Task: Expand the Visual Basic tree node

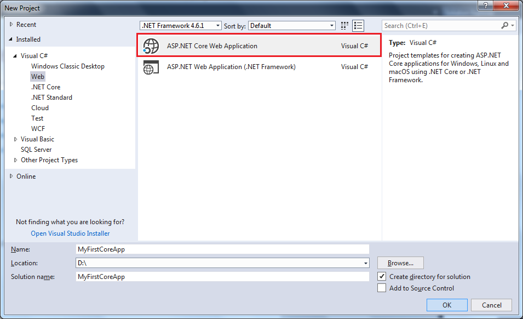Action: tap(15, 139)
